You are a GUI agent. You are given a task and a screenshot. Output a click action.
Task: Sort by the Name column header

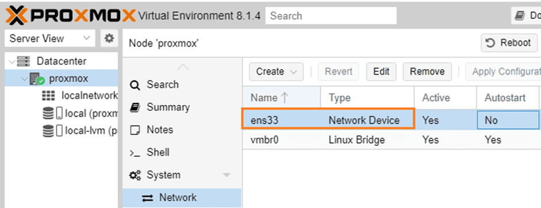click(x=281, y=98)
